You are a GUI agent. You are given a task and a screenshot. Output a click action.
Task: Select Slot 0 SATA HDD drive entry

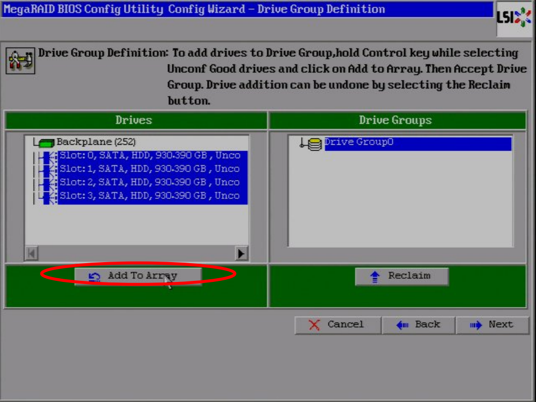[x=149, y=155]
